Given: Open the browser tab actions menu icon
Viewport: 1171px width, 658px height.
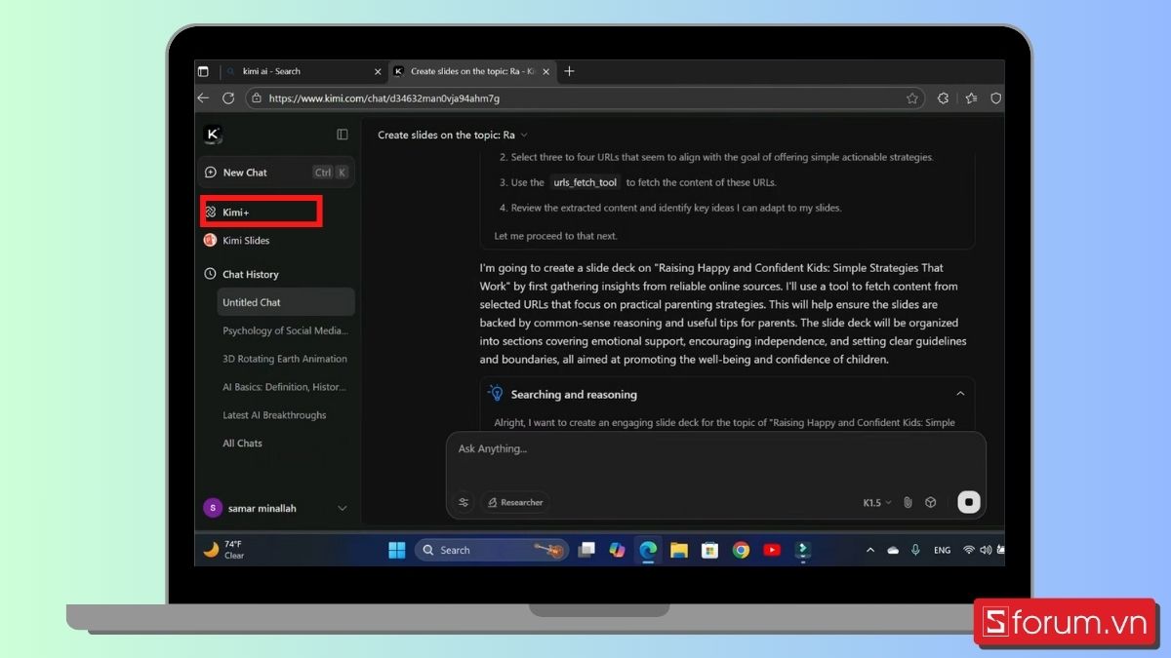Looking at the screenshot, I should pyautogui.click(x=203, y=71).
